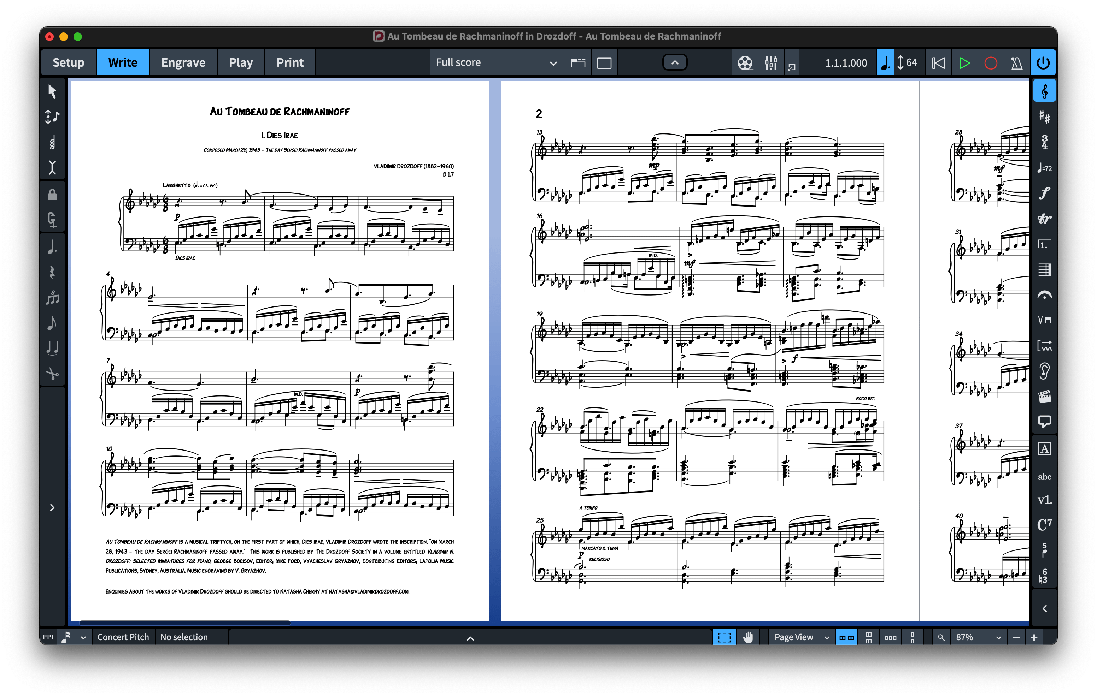This screenshot has width=1097, height=697.
Task: Select the Hand tool
Action: (x=747, y=637)
